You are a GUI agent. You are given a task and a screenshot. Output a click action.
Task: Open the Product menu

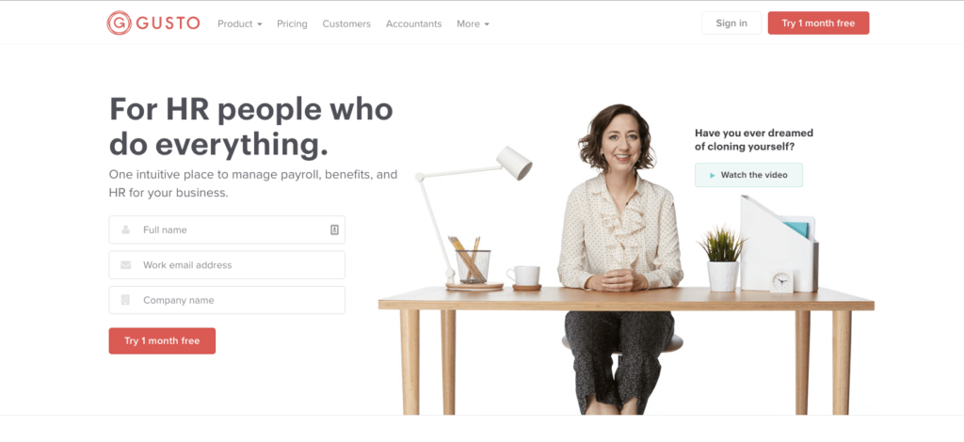tap(240, 24)
